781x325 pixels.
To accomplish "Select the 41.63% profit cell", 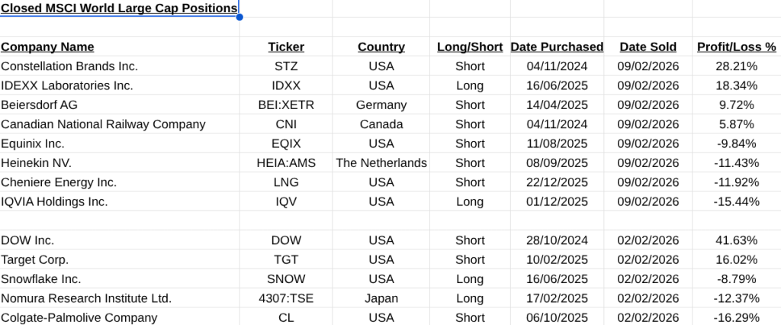I will (x=736, y=240).
